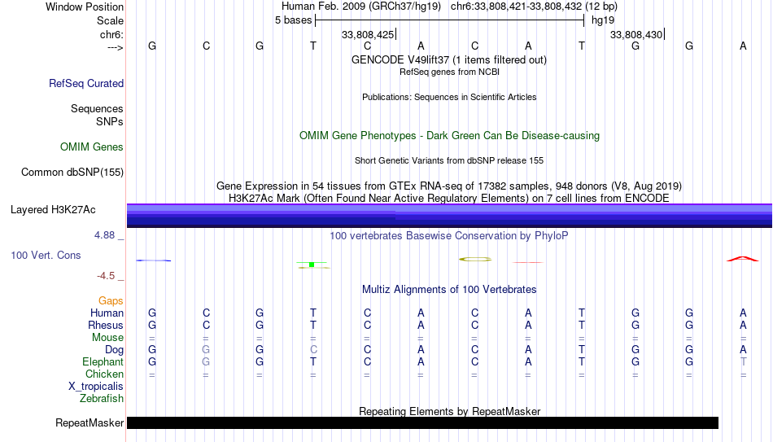Click the RefSeq Curated track label
773x442 pixels.
tap(86, 83)
